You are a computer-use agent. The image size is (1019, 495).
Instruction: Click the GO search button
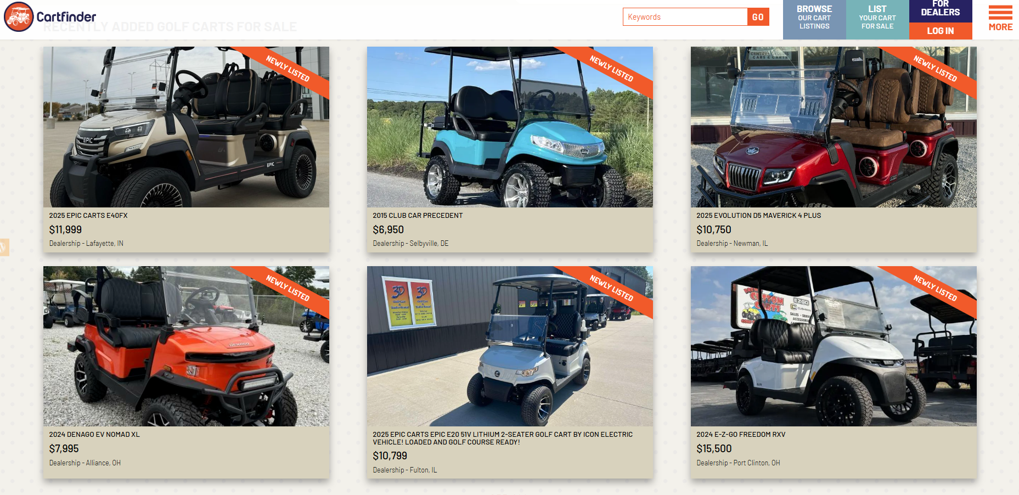758,17
